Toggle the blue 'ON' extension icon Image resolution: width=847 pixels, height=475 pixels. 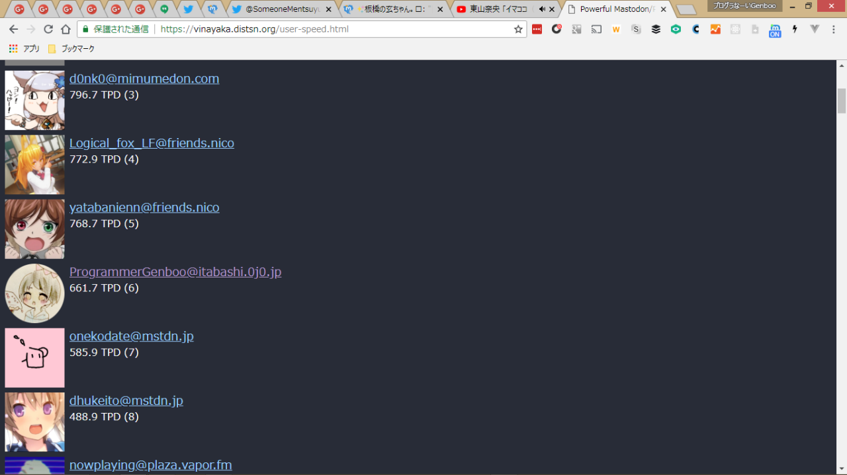click(775, 30)
